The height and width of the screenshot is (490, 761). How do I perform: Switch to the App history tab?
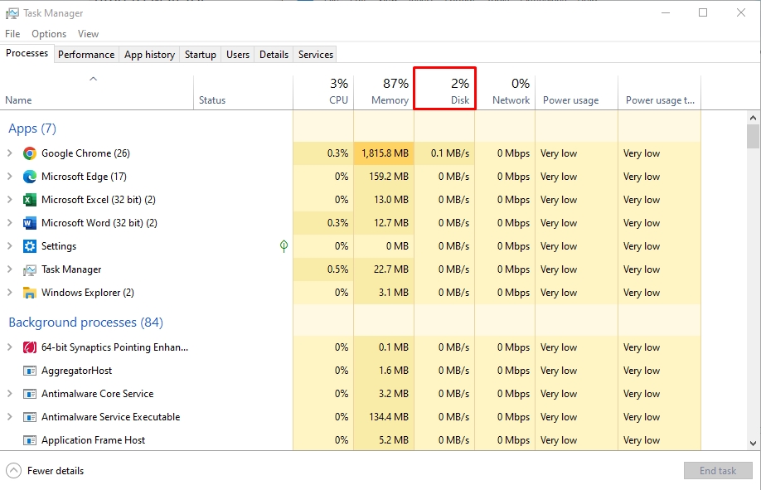(x=149, y=55)
